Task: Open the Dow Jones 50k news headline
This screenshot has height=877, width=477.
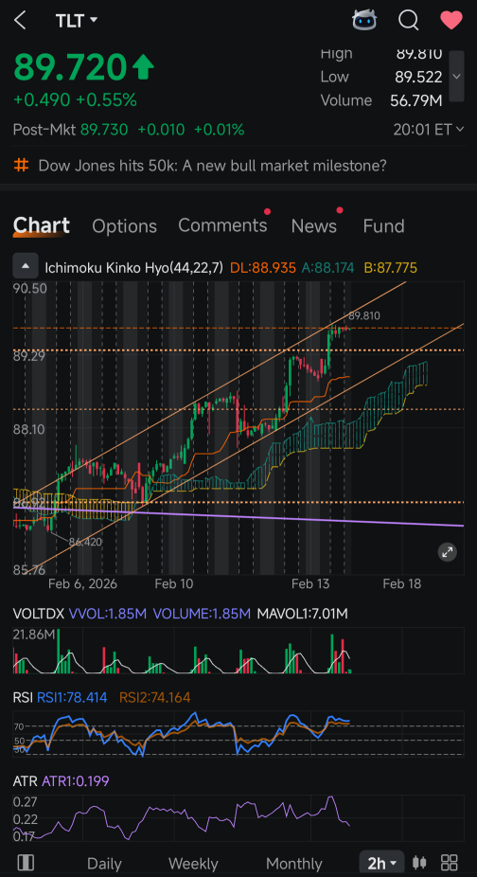Action: point(213,166)
